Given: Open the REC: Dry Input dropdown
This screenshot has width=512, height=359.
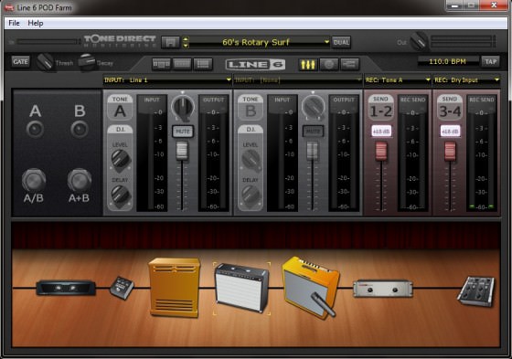Looking at the screenshot, I should (x=466, y=80).
